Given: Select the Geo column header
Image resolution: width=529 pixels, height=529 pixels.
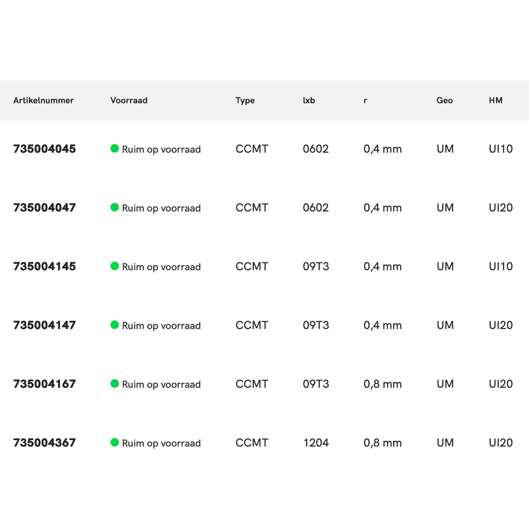Looking at the screenshot, I should [x=444, y=100].
